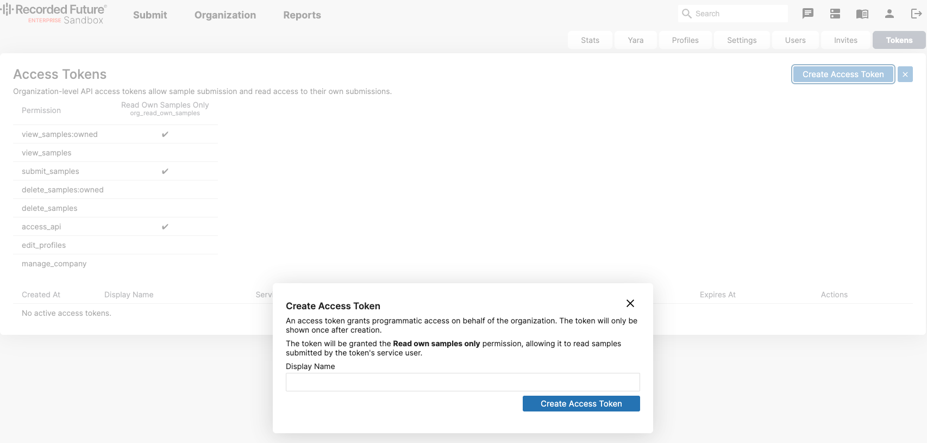
Task: Click the manage_company permission row
Action: tap(115, 264)
